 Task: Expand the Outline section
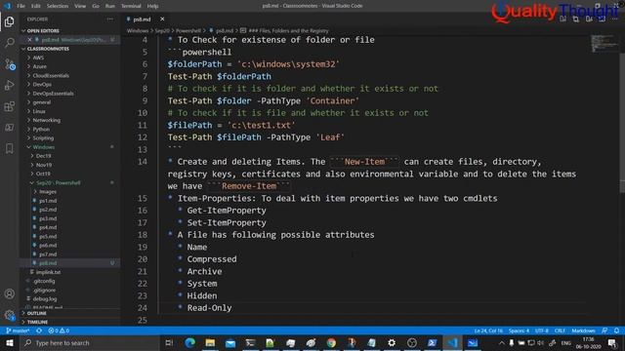[x=69, y=313]
